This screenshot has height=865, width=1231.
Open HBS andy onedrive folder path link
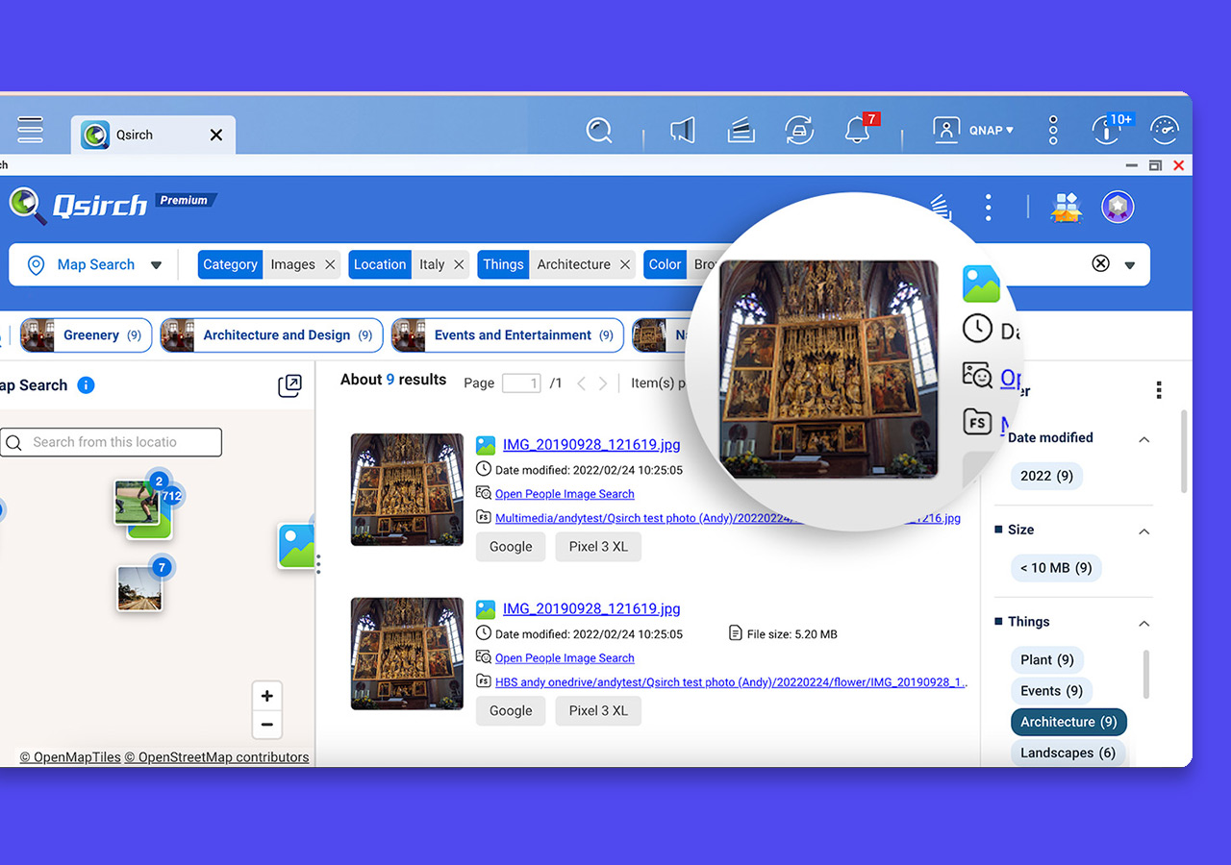coord(731,682)
